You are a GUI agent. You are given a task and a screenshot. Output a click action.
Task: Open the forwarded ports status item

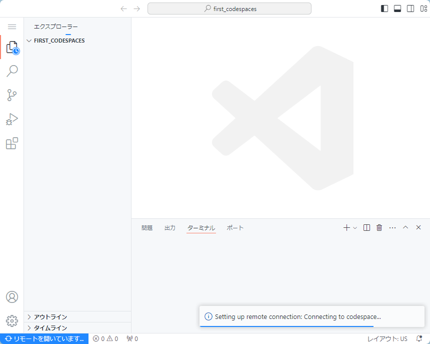[132, 339]
